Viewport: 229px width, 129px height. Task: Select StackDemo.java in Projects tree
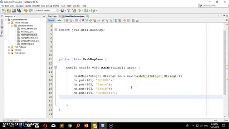[28, 44]
